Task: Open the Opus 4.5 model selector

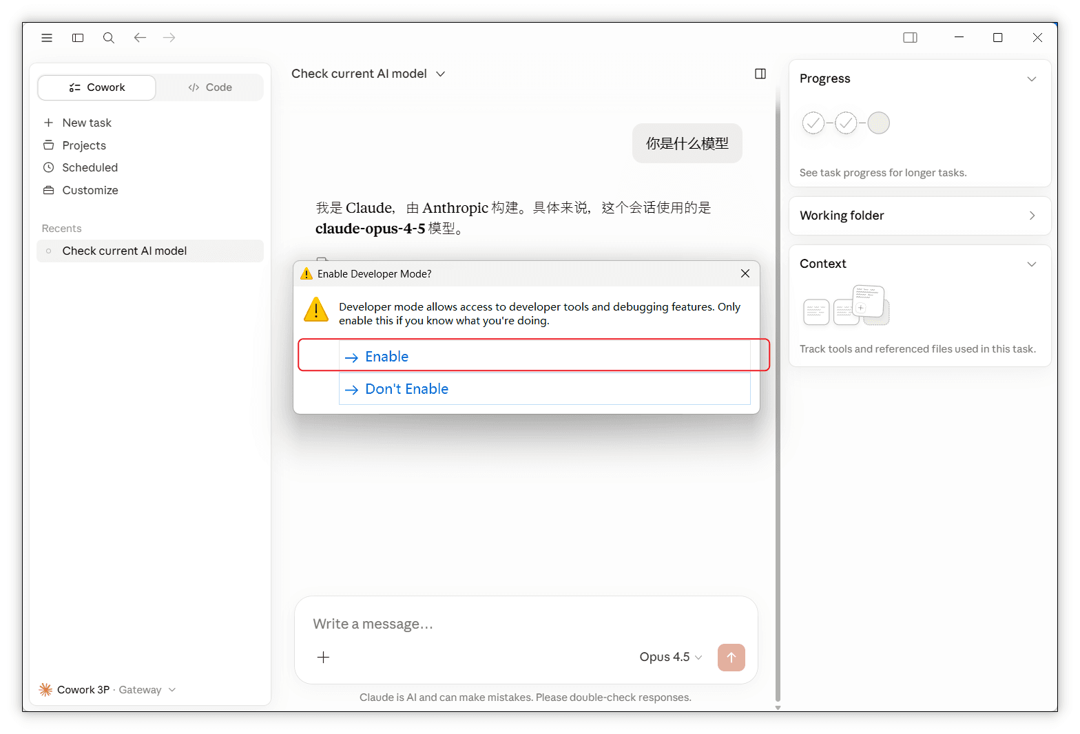Action: [670, 657]
